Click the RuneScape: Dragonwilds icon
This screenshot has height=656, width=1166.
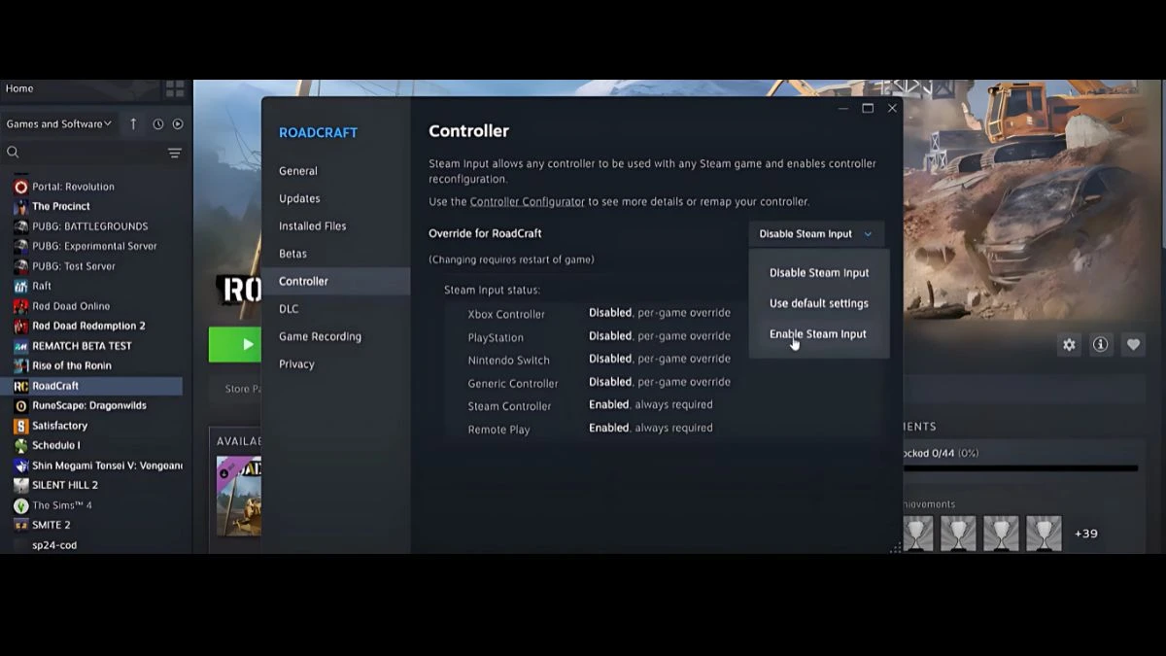20,405
